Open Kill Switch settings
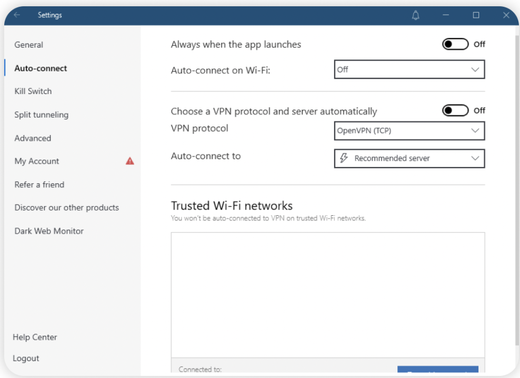Image resolution: width=520 pixels, height=378 pixels. [33, 91]
